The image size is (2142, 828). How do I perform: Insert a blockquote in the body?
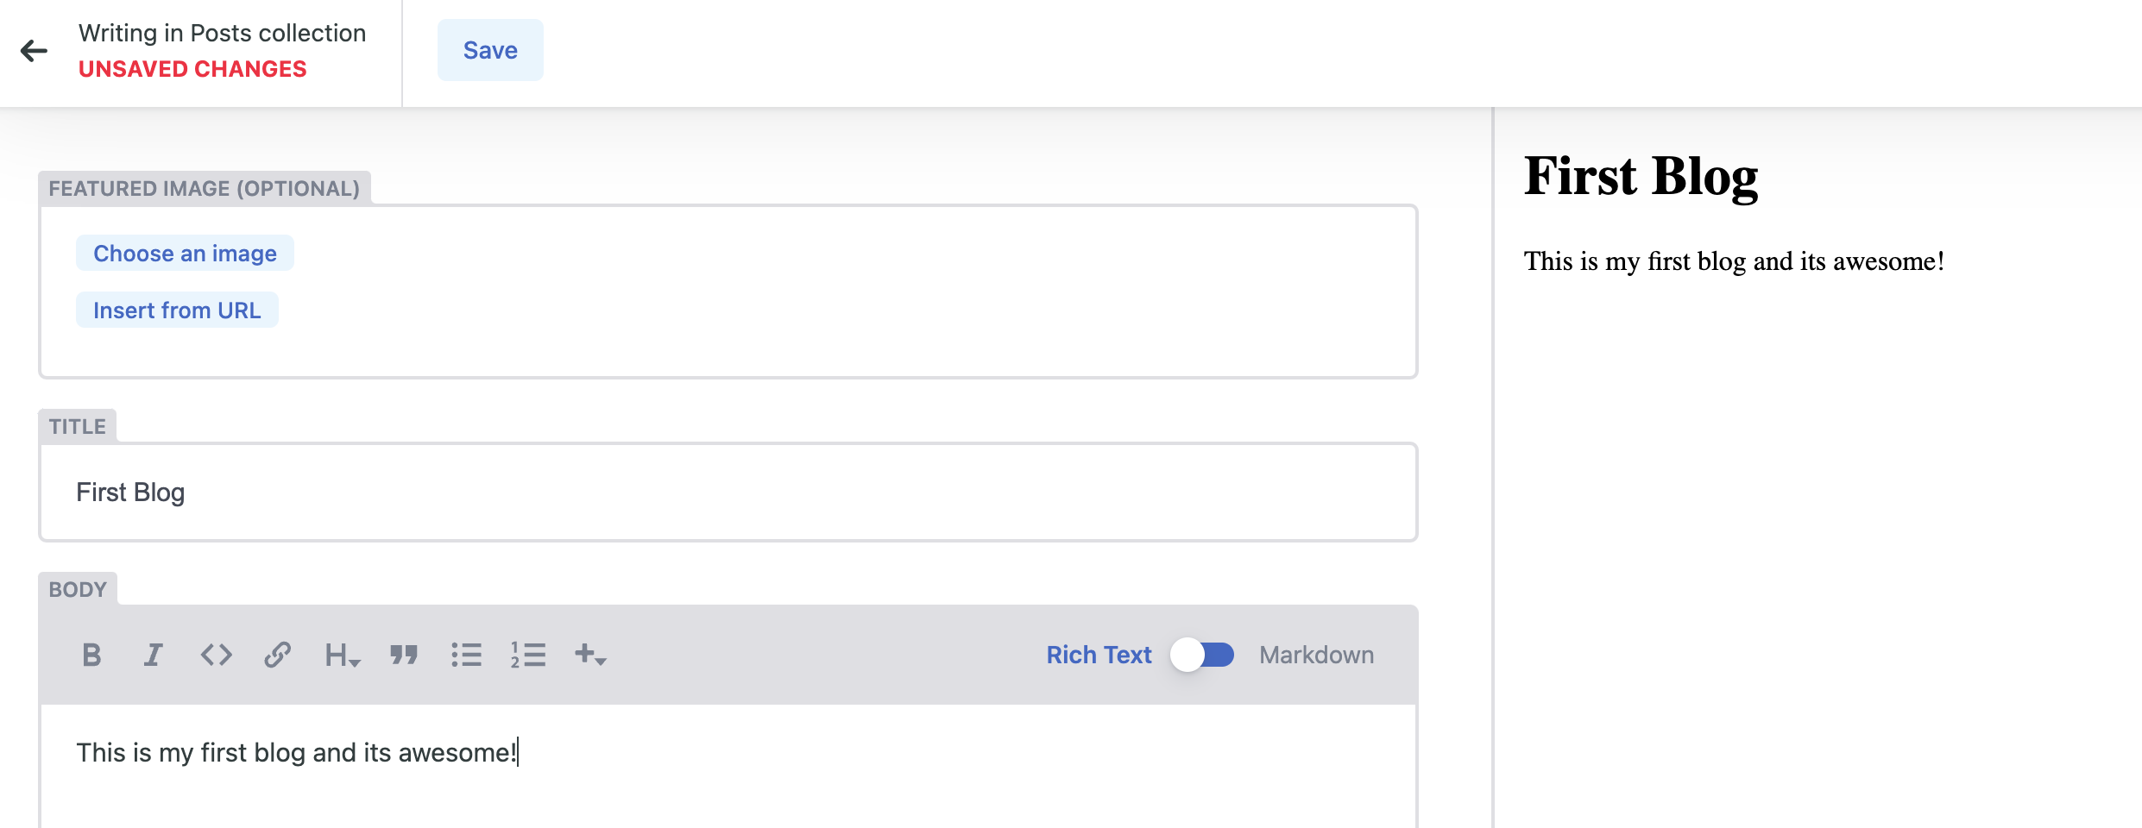point(404,655)
